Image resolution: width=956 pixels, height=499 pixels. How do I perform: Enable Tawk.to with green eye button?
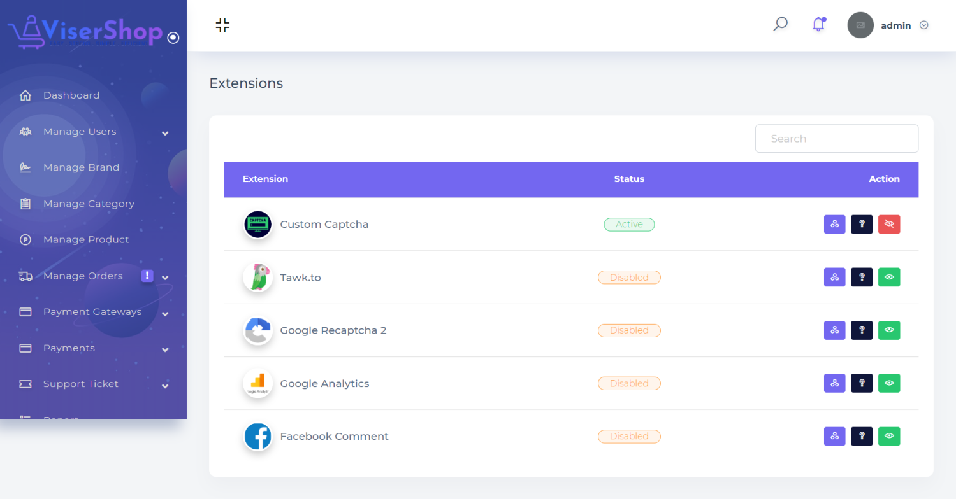(889, 278)
